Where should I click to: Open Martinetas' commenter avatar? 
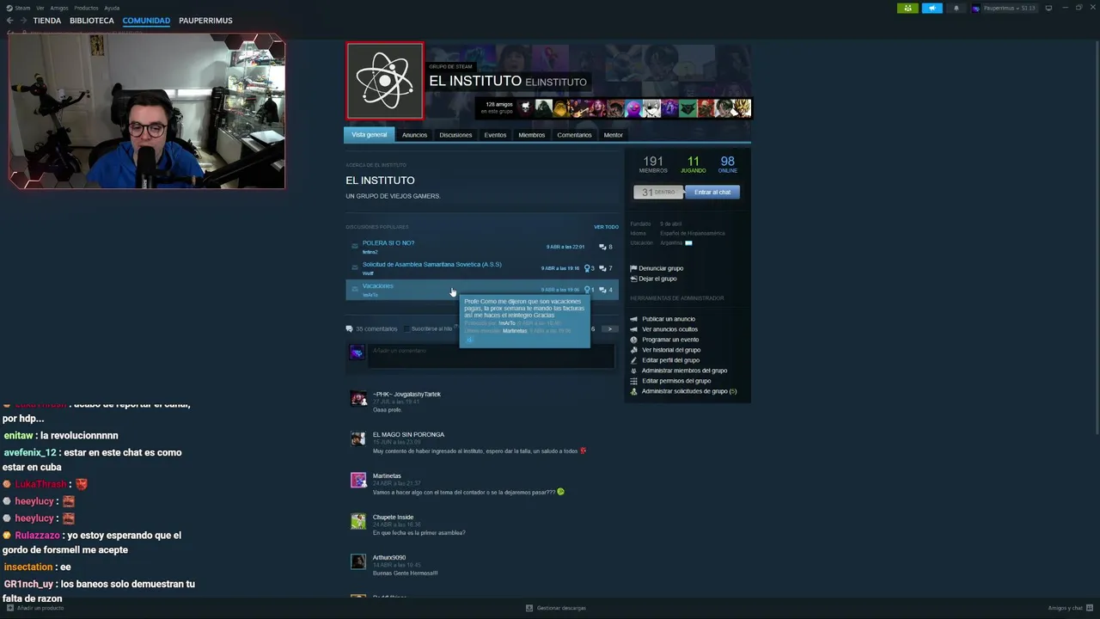[358, 480]
